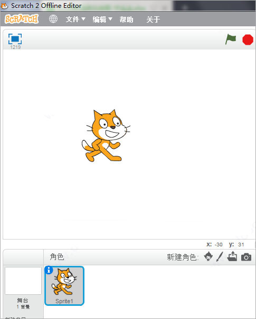This screenshot has width=256, height=319.
Task: Click the cat sprite on the stage
Action: 105,136
